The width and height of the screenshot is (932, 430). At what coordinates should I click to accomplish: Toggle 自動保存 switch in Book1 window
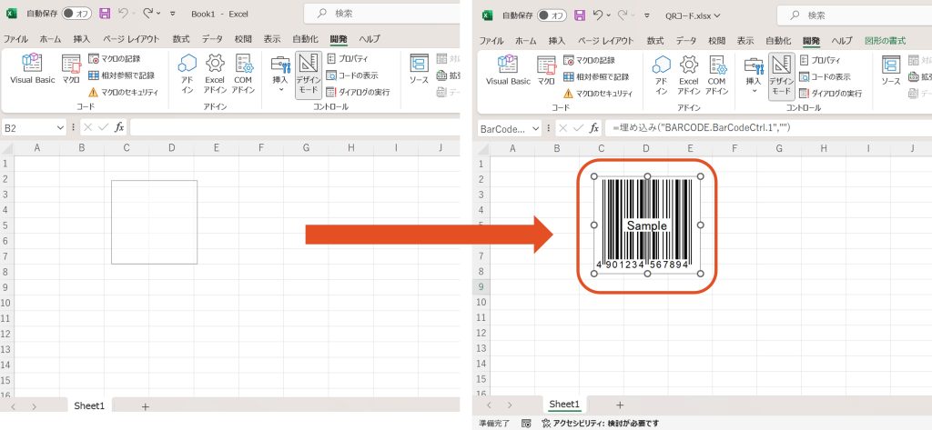76,13
